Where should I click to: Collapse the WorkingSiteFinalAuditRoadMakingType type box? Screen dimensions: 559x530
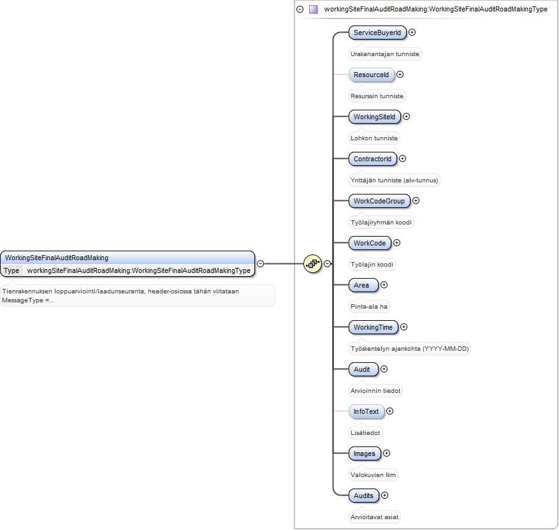click(x=300, y=10)
